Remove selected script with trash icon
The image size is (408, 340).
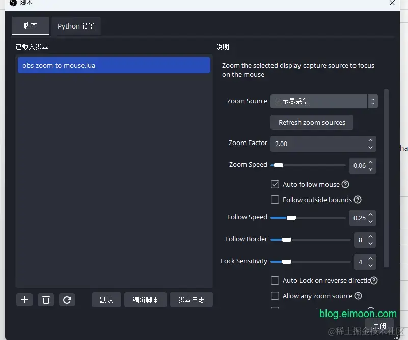[x=46, y=300]
